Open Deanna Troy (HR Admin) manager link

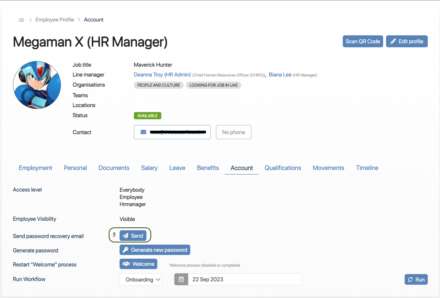[x=162, y=75]
